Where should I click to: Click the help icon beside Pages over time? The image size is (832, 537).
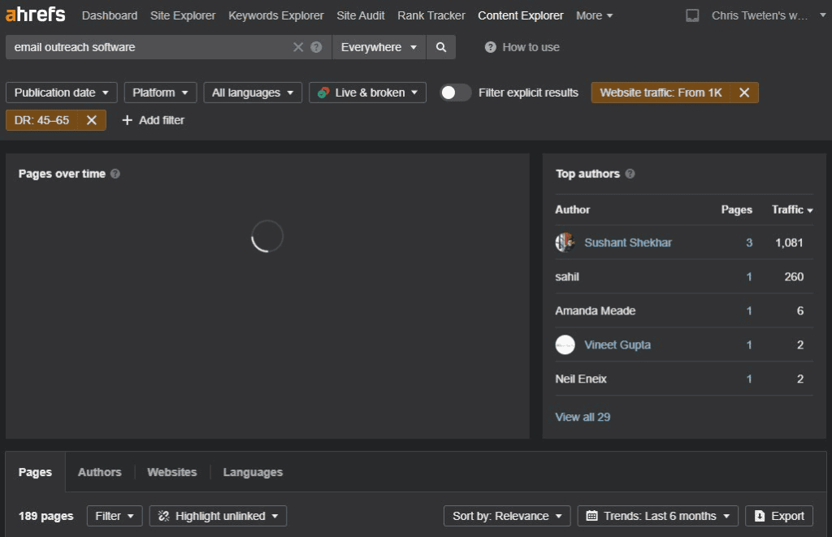click(115, 174)
